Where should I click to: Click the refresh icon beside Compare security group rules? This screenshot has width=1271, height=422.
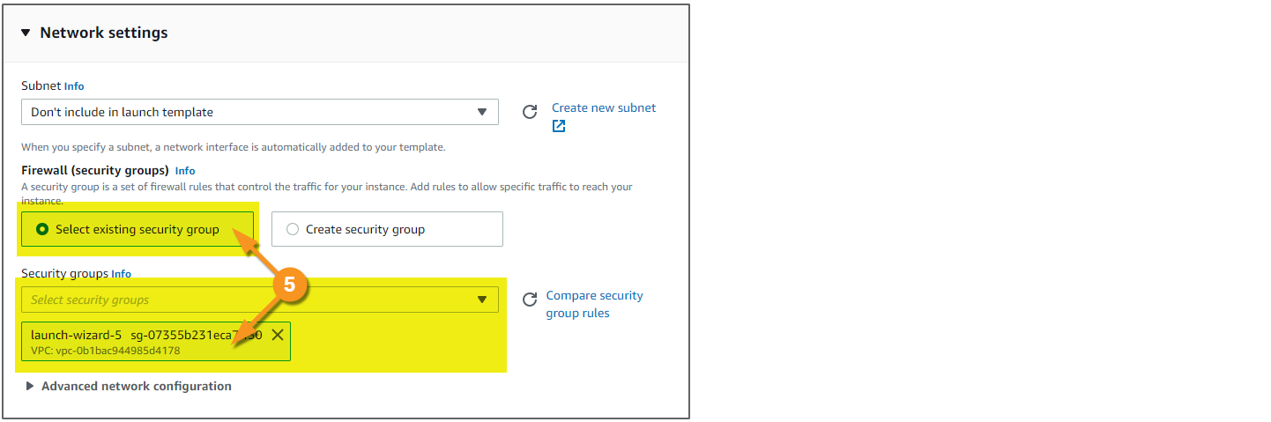click(x=530, y=300)
